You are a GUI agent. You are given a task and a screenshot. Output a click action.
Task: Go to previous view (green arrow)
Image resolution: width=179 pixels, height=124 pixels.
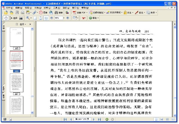pos(107,119)
